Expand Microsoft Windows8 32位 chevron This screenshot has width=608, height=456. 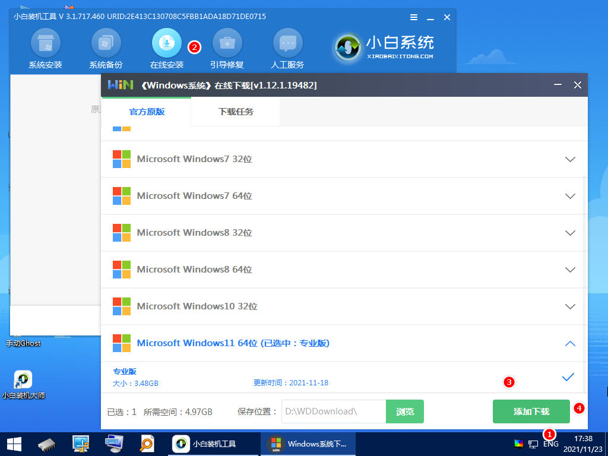tap(570, 233)
